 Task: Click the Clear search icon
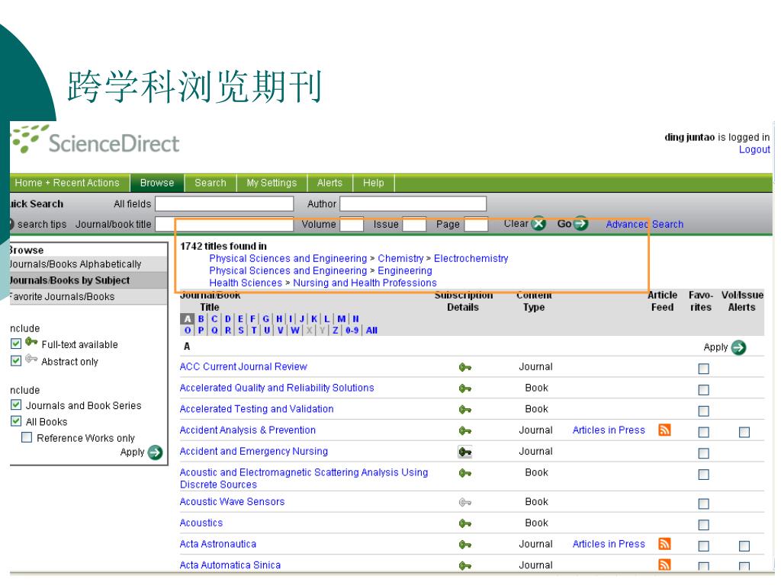tap(538, 224)
